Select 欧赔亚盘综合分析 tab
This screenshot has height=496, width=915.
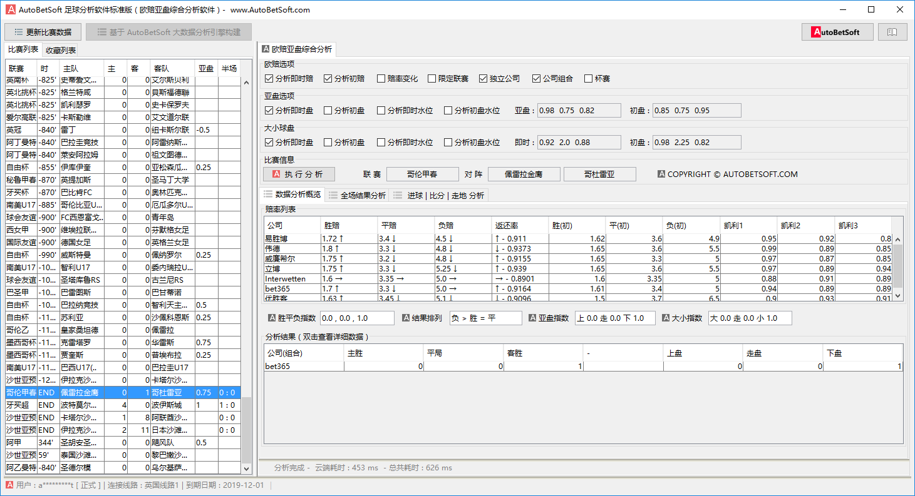(297, 49)
